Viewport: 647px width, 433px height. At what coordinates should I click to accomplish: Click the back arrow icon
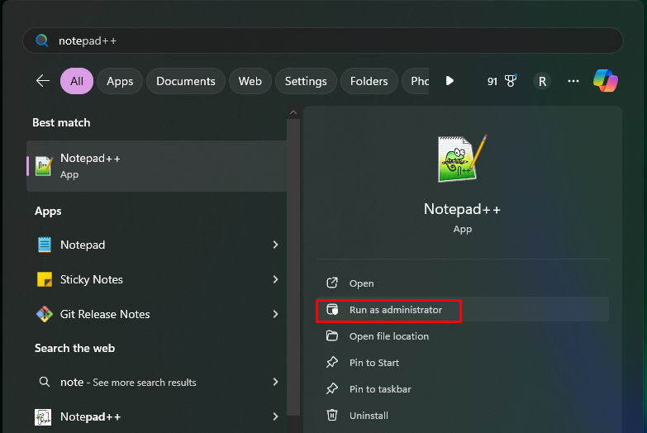coord(43,81)
